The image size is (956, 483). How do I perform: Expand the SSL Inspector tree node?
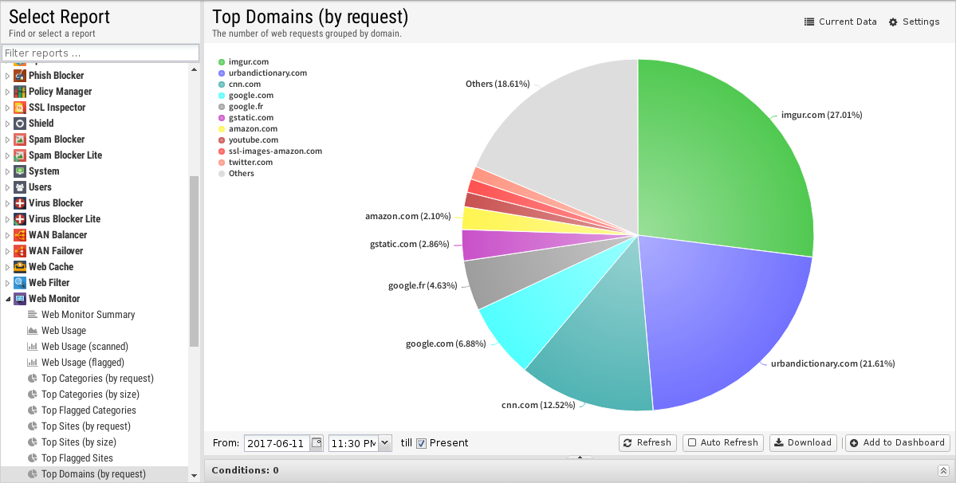(x=7, y=107)
